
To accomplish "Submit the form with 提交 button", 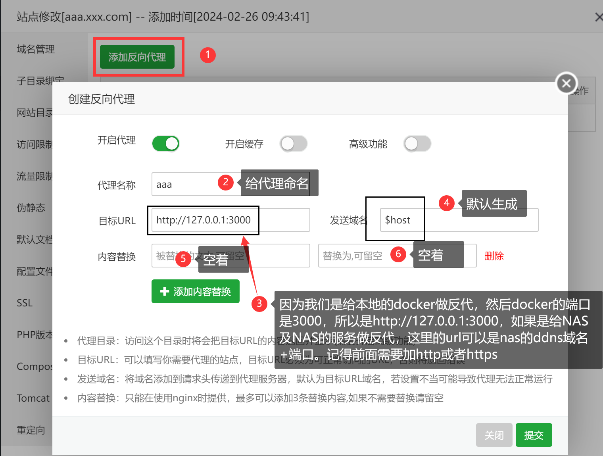I will [x=534, y=435].
